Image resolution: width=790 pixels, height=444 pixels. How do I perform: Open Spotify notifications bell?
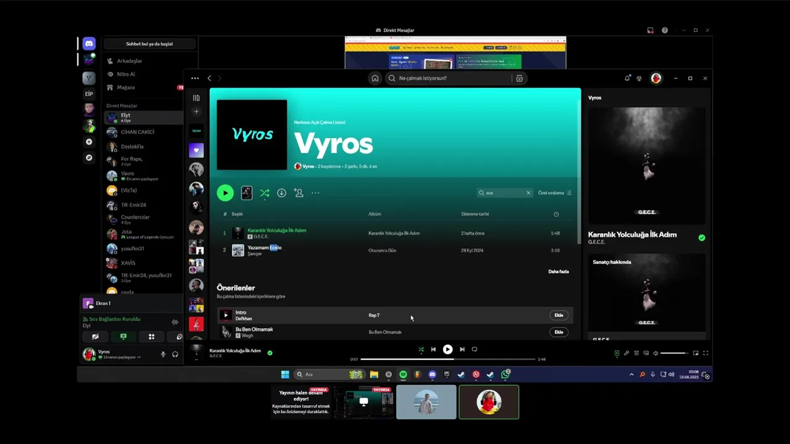[627, 78]
